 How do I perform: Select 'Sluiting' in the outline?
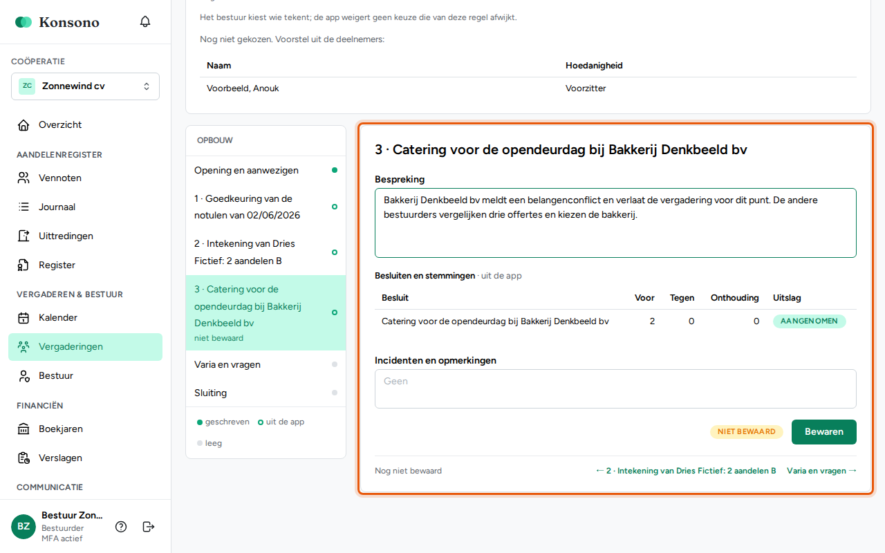(x=265, y=393)
